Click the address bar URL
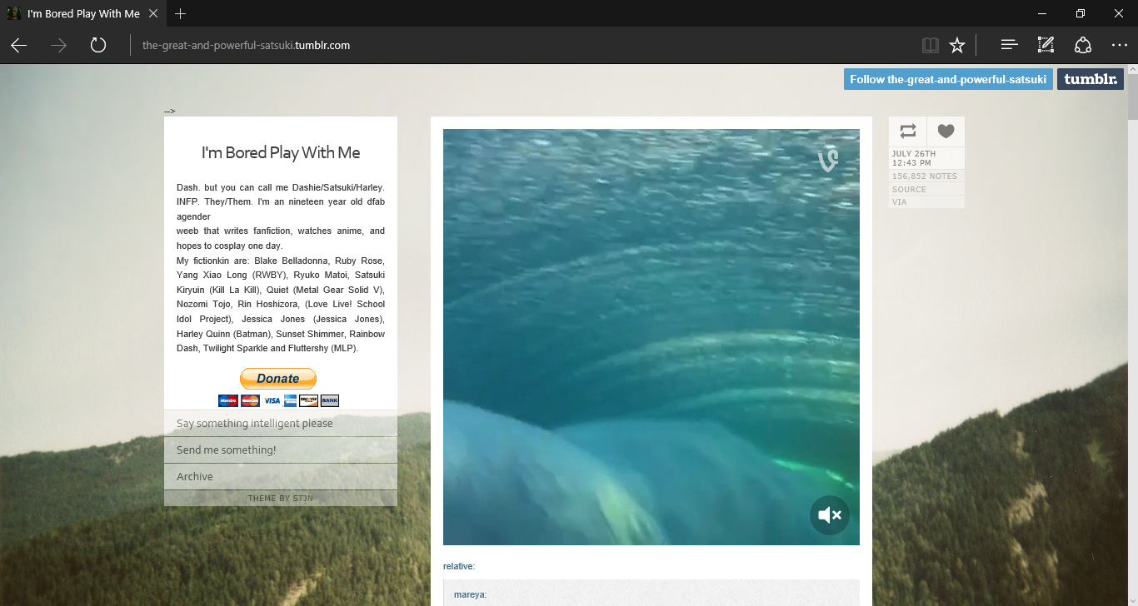 pyautogui.click(x=247, y=46)
